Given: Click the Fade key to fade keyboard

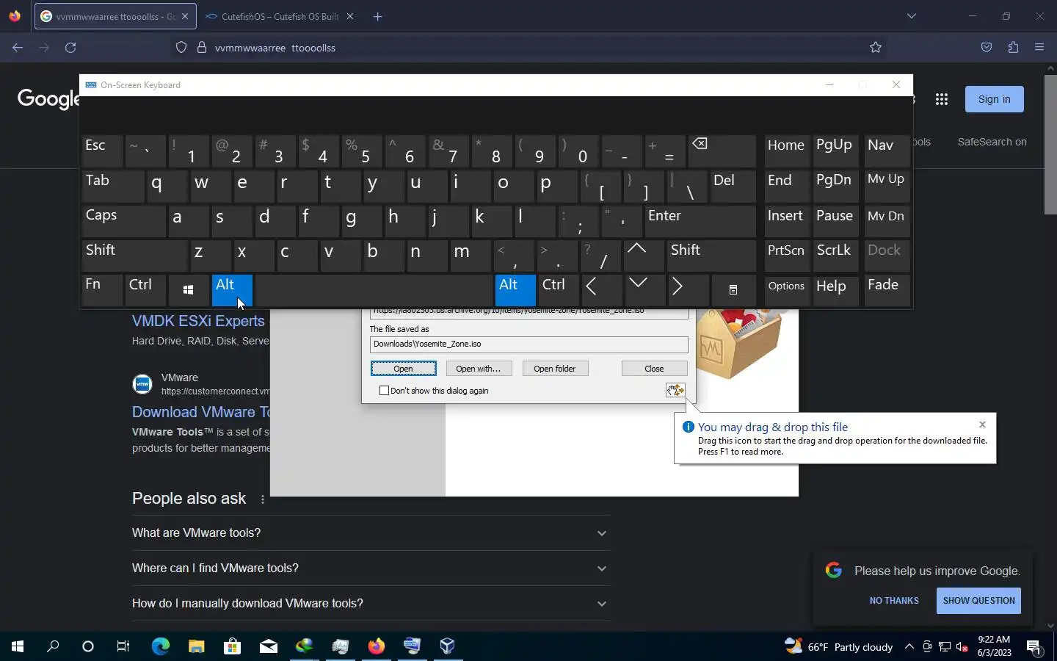Looking at the screenshot, I should [887, 290].
